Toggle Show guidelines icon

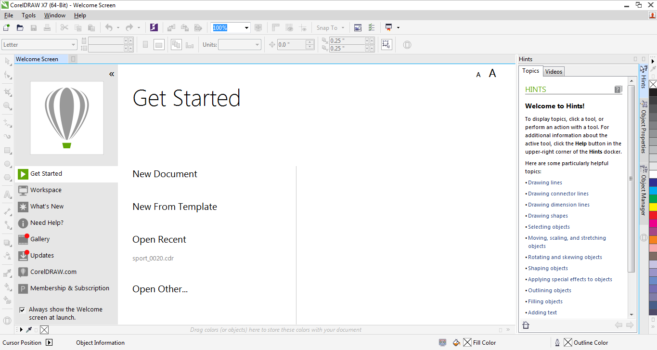click(x=303, y=27)
